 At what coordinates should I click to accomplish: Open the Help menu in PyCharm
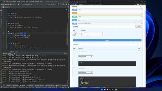(41, 2)
